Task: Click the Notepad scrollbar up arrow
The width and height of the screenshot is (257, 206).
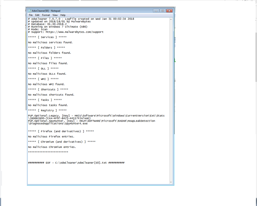Action: (171, 19)
